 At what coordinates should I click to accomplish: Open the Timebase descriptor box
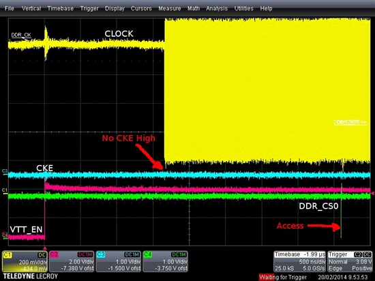click(x=300, y=261)
